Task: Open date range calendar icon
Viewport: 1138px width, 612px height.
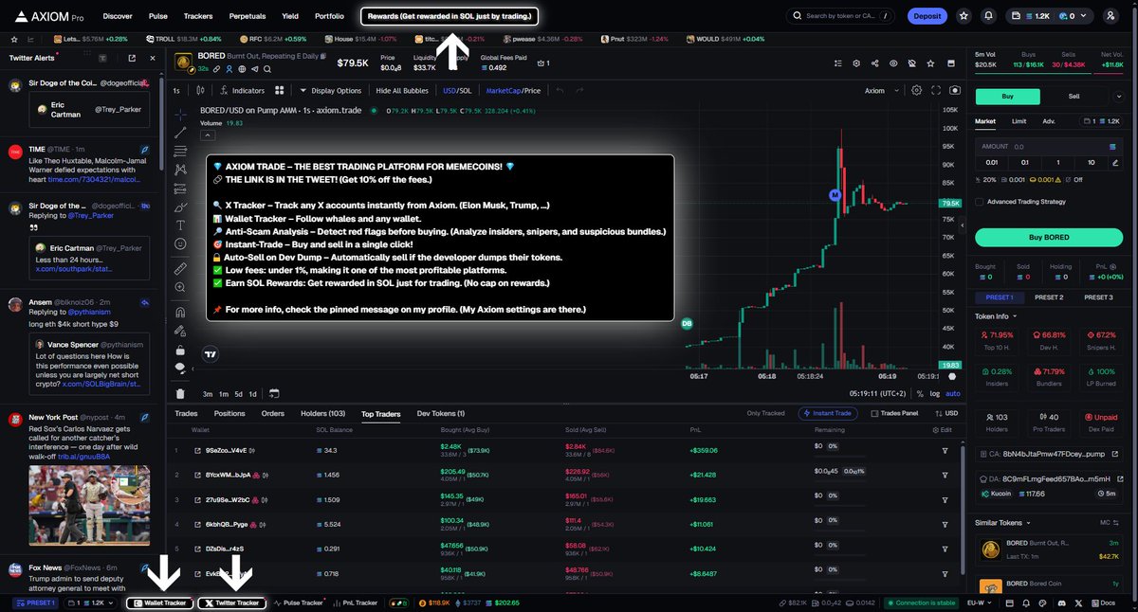Action: [x=273, y=393]
